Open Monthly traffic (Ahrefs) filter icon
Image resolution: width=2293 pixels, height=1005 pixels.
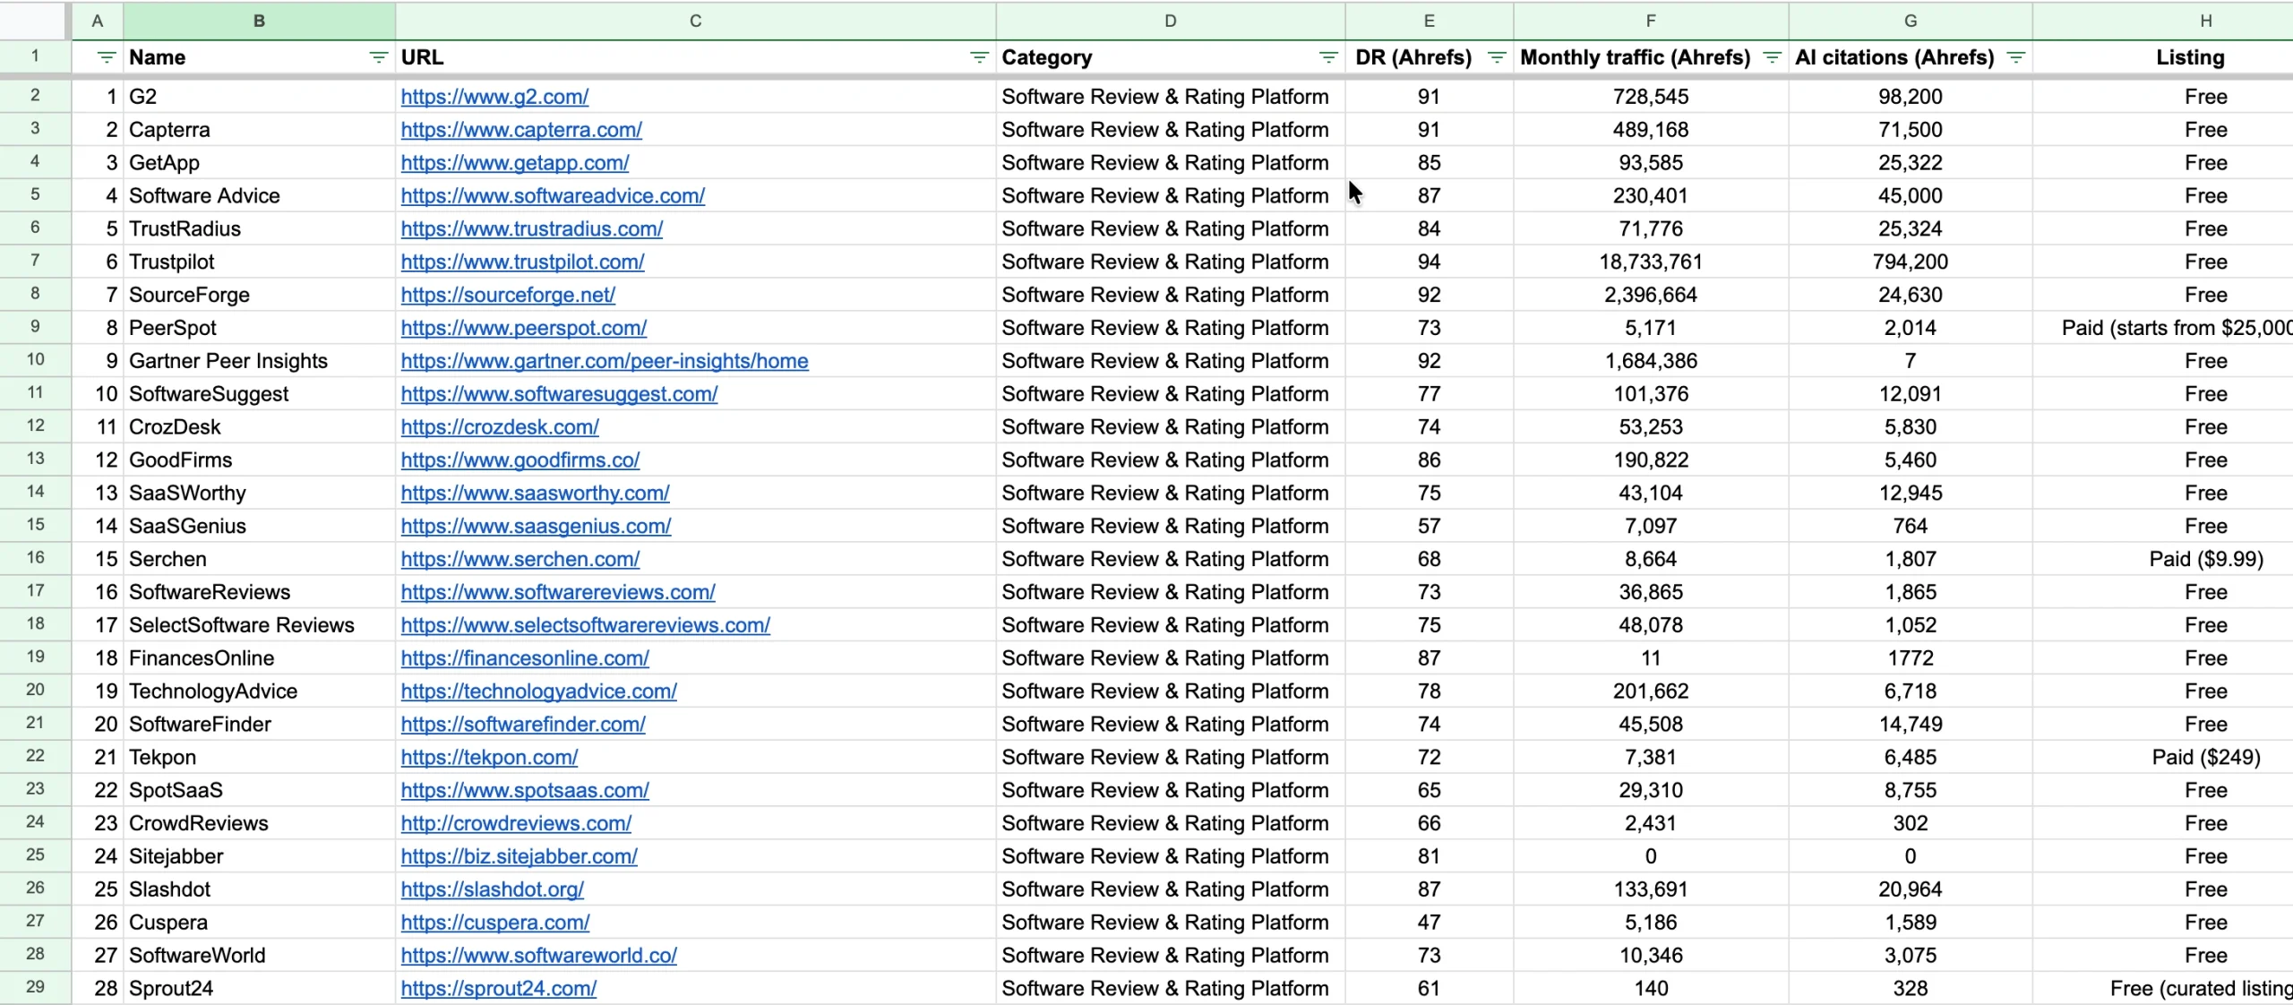(x=1771, y=57)
